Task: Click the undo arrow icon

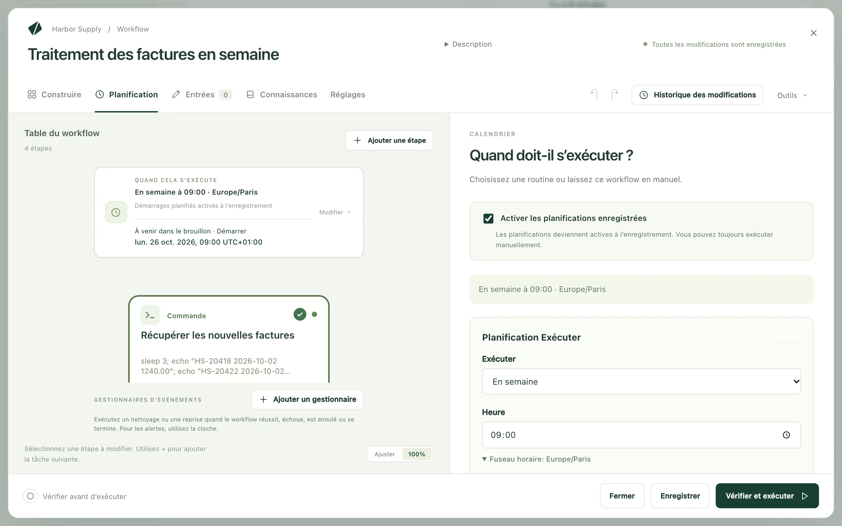Action: tap(594, 95)
